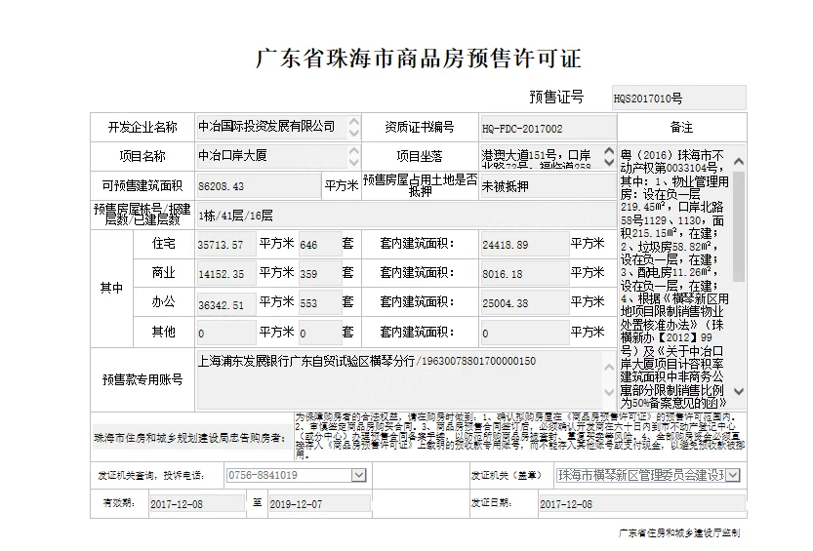Click the buyer notice paragraph text
This screenshot has height=551, width=813.
520,436
